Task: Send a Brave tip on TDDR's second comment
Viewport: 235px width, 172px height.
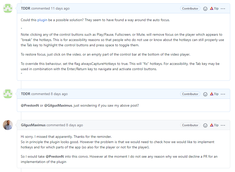Action: 214,94
